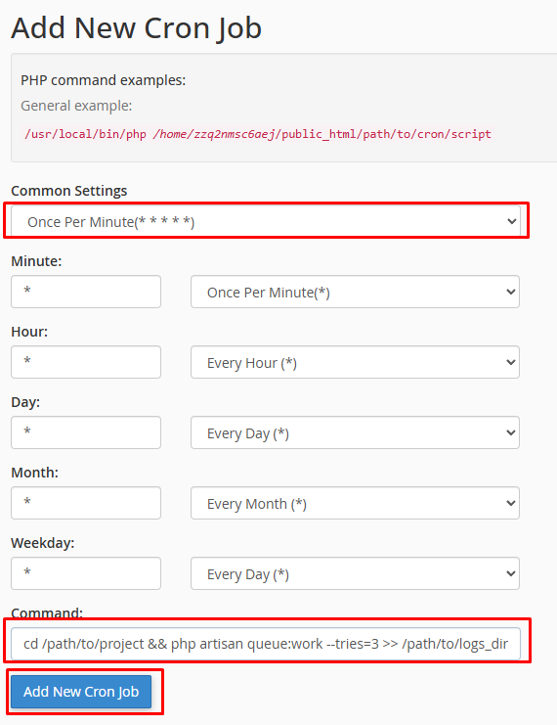Screen dimensions: 557x725
Task: Submit with Add New Cron Job button
Action: [81, 692]
